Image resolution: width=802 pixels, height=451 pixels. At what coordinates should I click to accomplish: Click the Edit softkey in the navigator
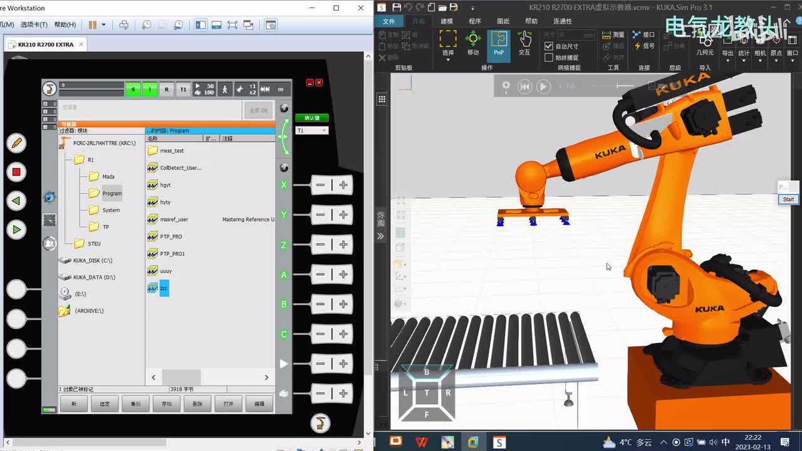(259, 404)
